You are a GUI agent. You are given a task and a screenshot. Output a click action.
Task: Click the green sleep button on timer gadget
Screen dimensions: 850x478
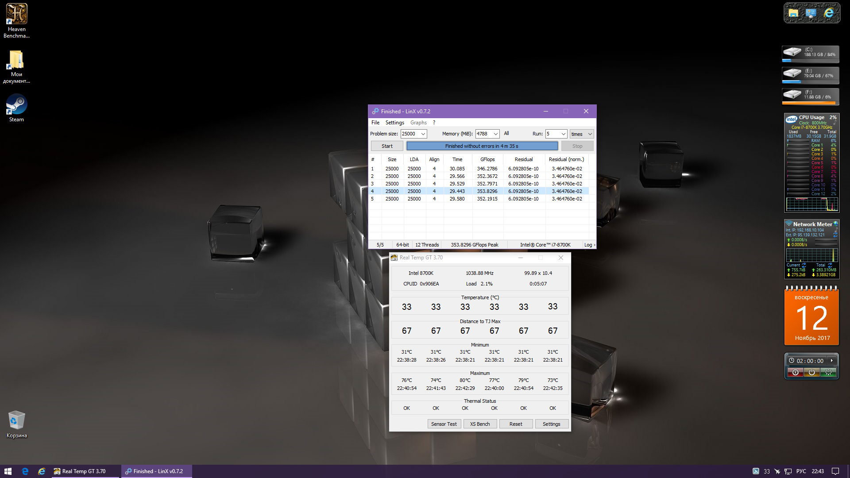click(x=828, y=372)
